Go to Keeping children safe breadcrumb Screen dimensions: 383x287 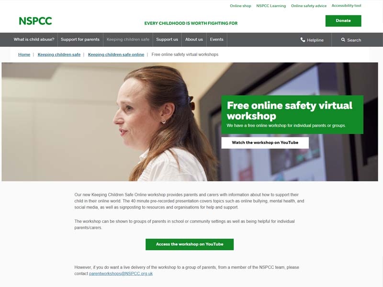click(59, 55)
